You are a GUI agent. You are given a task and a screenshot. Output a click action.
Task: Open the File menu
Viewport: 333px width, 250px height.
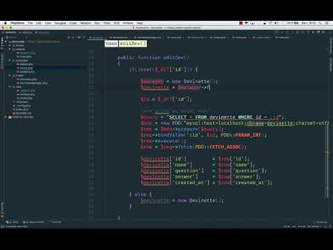(31, 23)
